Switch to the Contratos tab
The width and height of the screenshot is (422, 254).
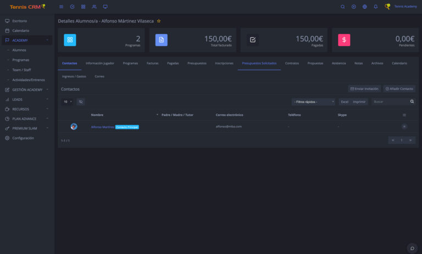[x=292, y=64]
